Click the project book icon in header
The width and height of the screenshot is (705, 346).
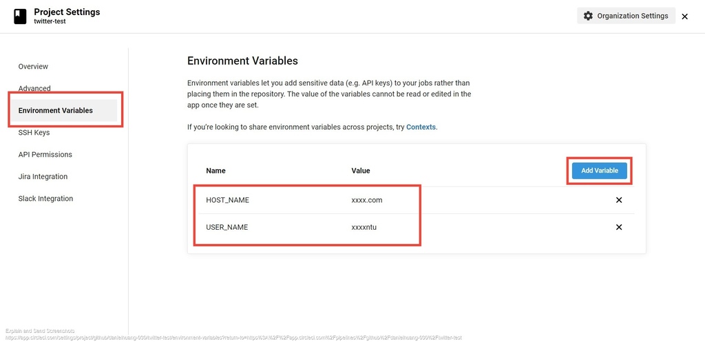(x=20, y=17)
